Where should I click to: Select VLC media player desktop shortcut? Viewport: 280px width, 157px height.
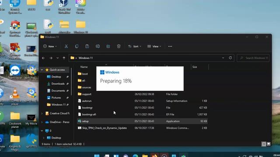pos(15,97)
